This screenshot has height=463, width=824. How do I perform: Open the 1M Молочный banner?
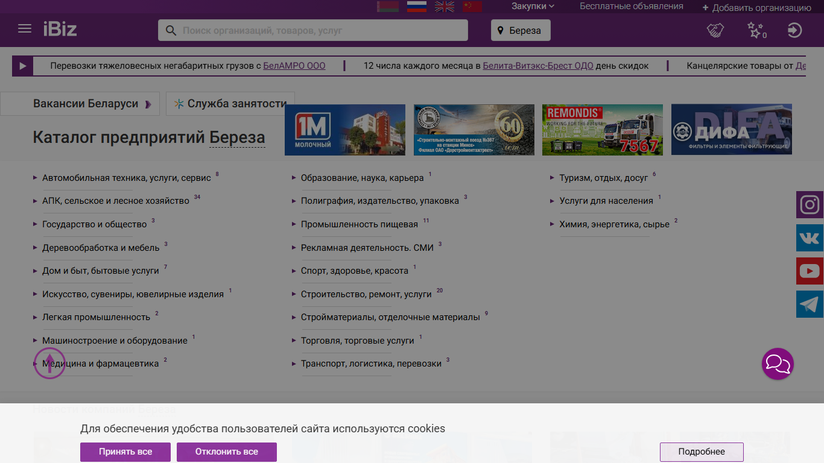pyautogui.click(x=345, y=130)
